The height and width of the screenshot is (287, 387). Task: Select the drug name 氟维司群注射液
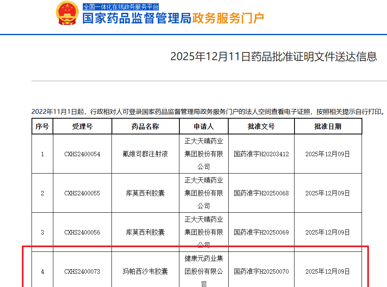(145, 154)
